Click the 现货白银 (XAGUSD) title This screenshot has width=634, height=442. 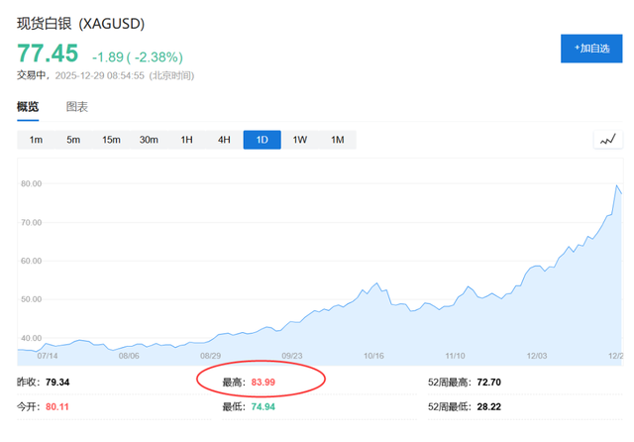(80, 24)
